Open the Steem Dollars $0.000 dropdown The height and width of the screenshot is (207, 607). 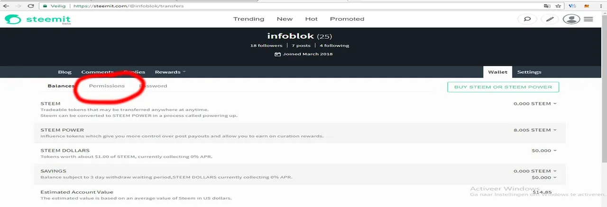(544, 151)
